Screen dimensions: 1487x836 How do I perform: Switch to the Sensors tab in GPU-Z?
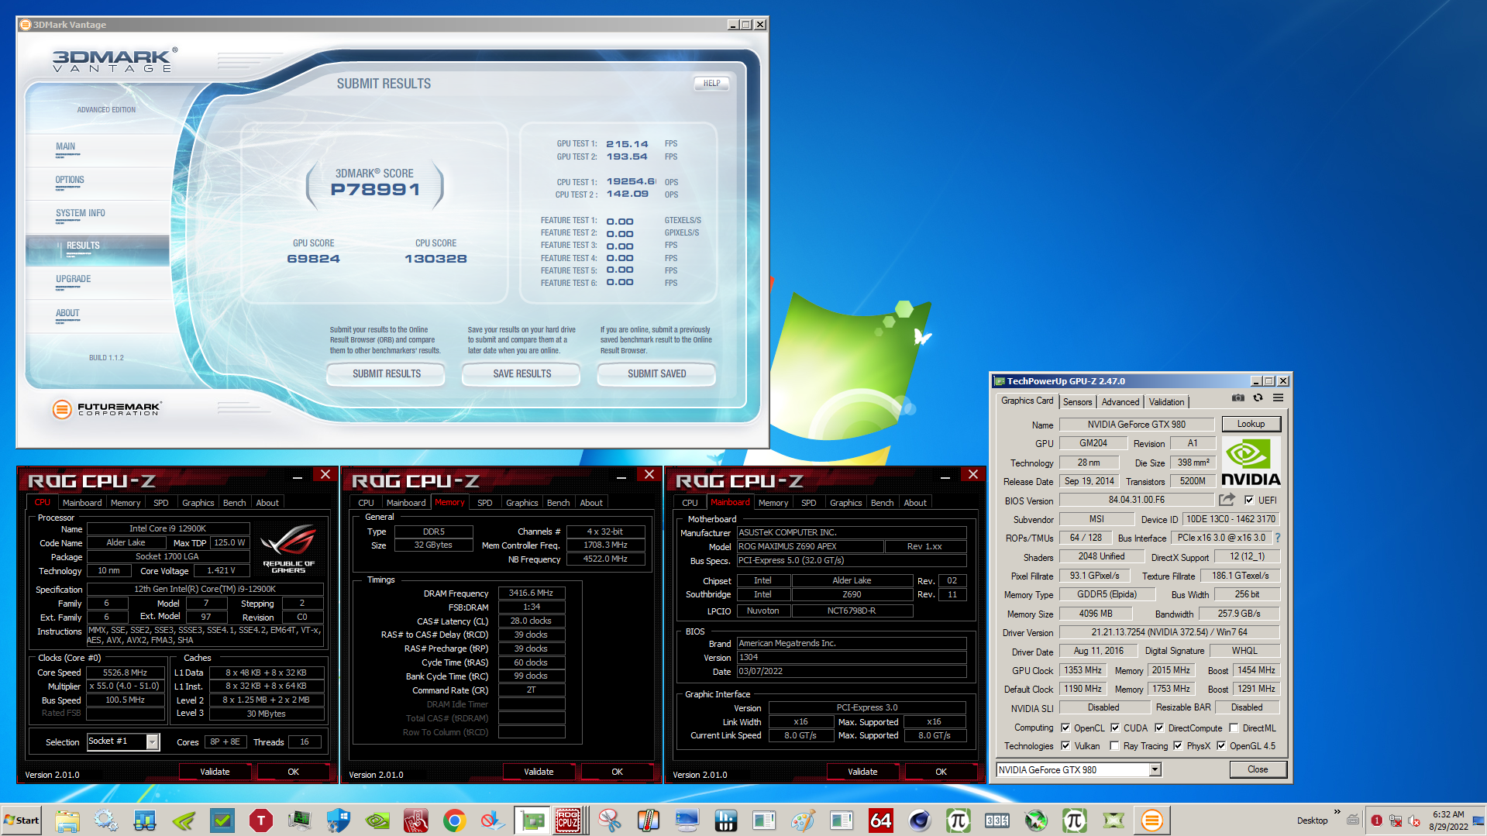pyautogui.click(x=1077, y=401)
